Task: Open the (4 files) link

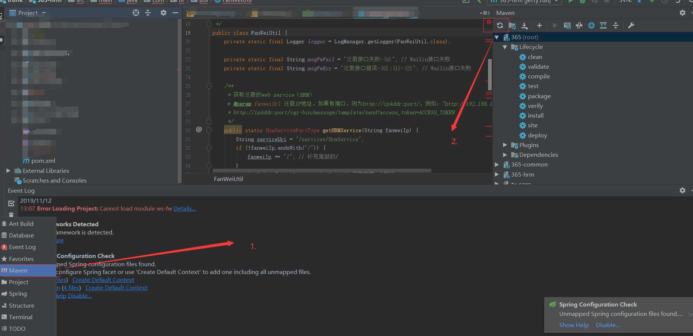Action: tap(71, 287)
